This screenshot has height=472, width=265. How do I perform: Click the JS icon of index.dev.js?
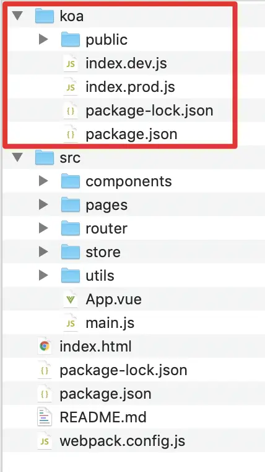[71, 63]
